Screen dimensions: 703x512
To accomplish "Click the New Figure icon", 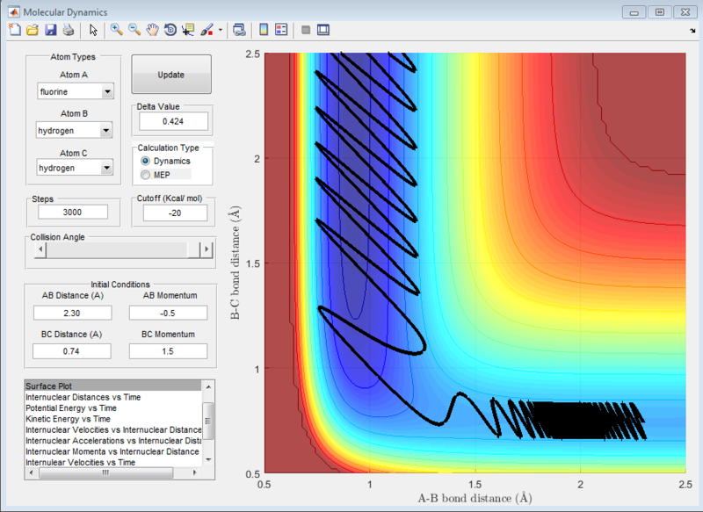I will point(13,30).
